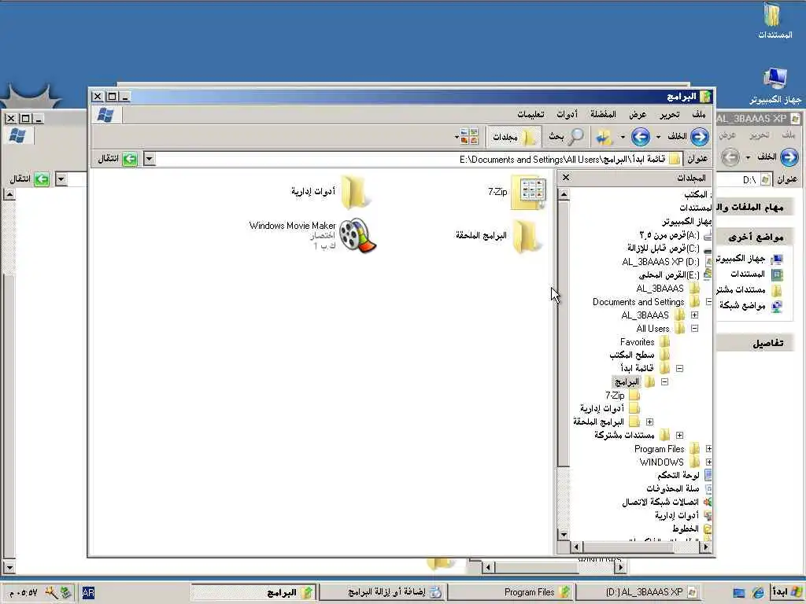Select the Windows Movie Maker shortcut icon

(358, 235)
